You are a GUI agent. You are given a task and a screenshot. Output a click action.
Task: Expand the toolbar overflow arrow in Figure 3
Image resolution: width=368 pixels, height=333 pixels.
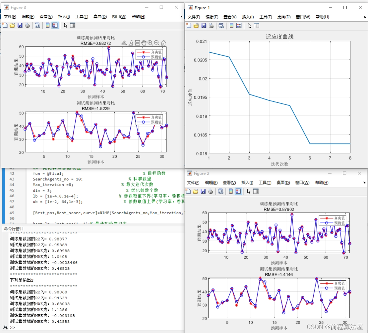tap(181, 17)
